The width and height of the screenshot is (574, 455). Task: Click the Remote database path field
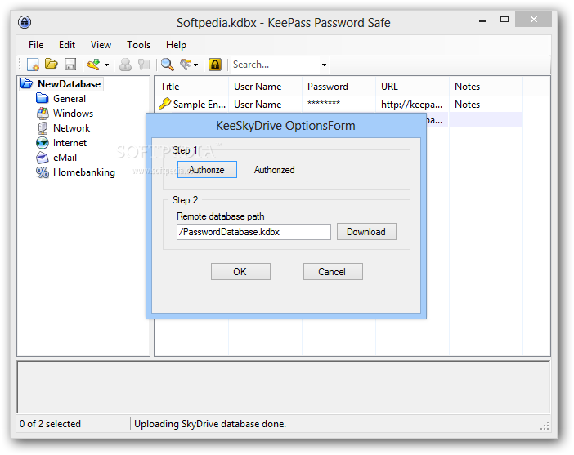tap(253, 232)
